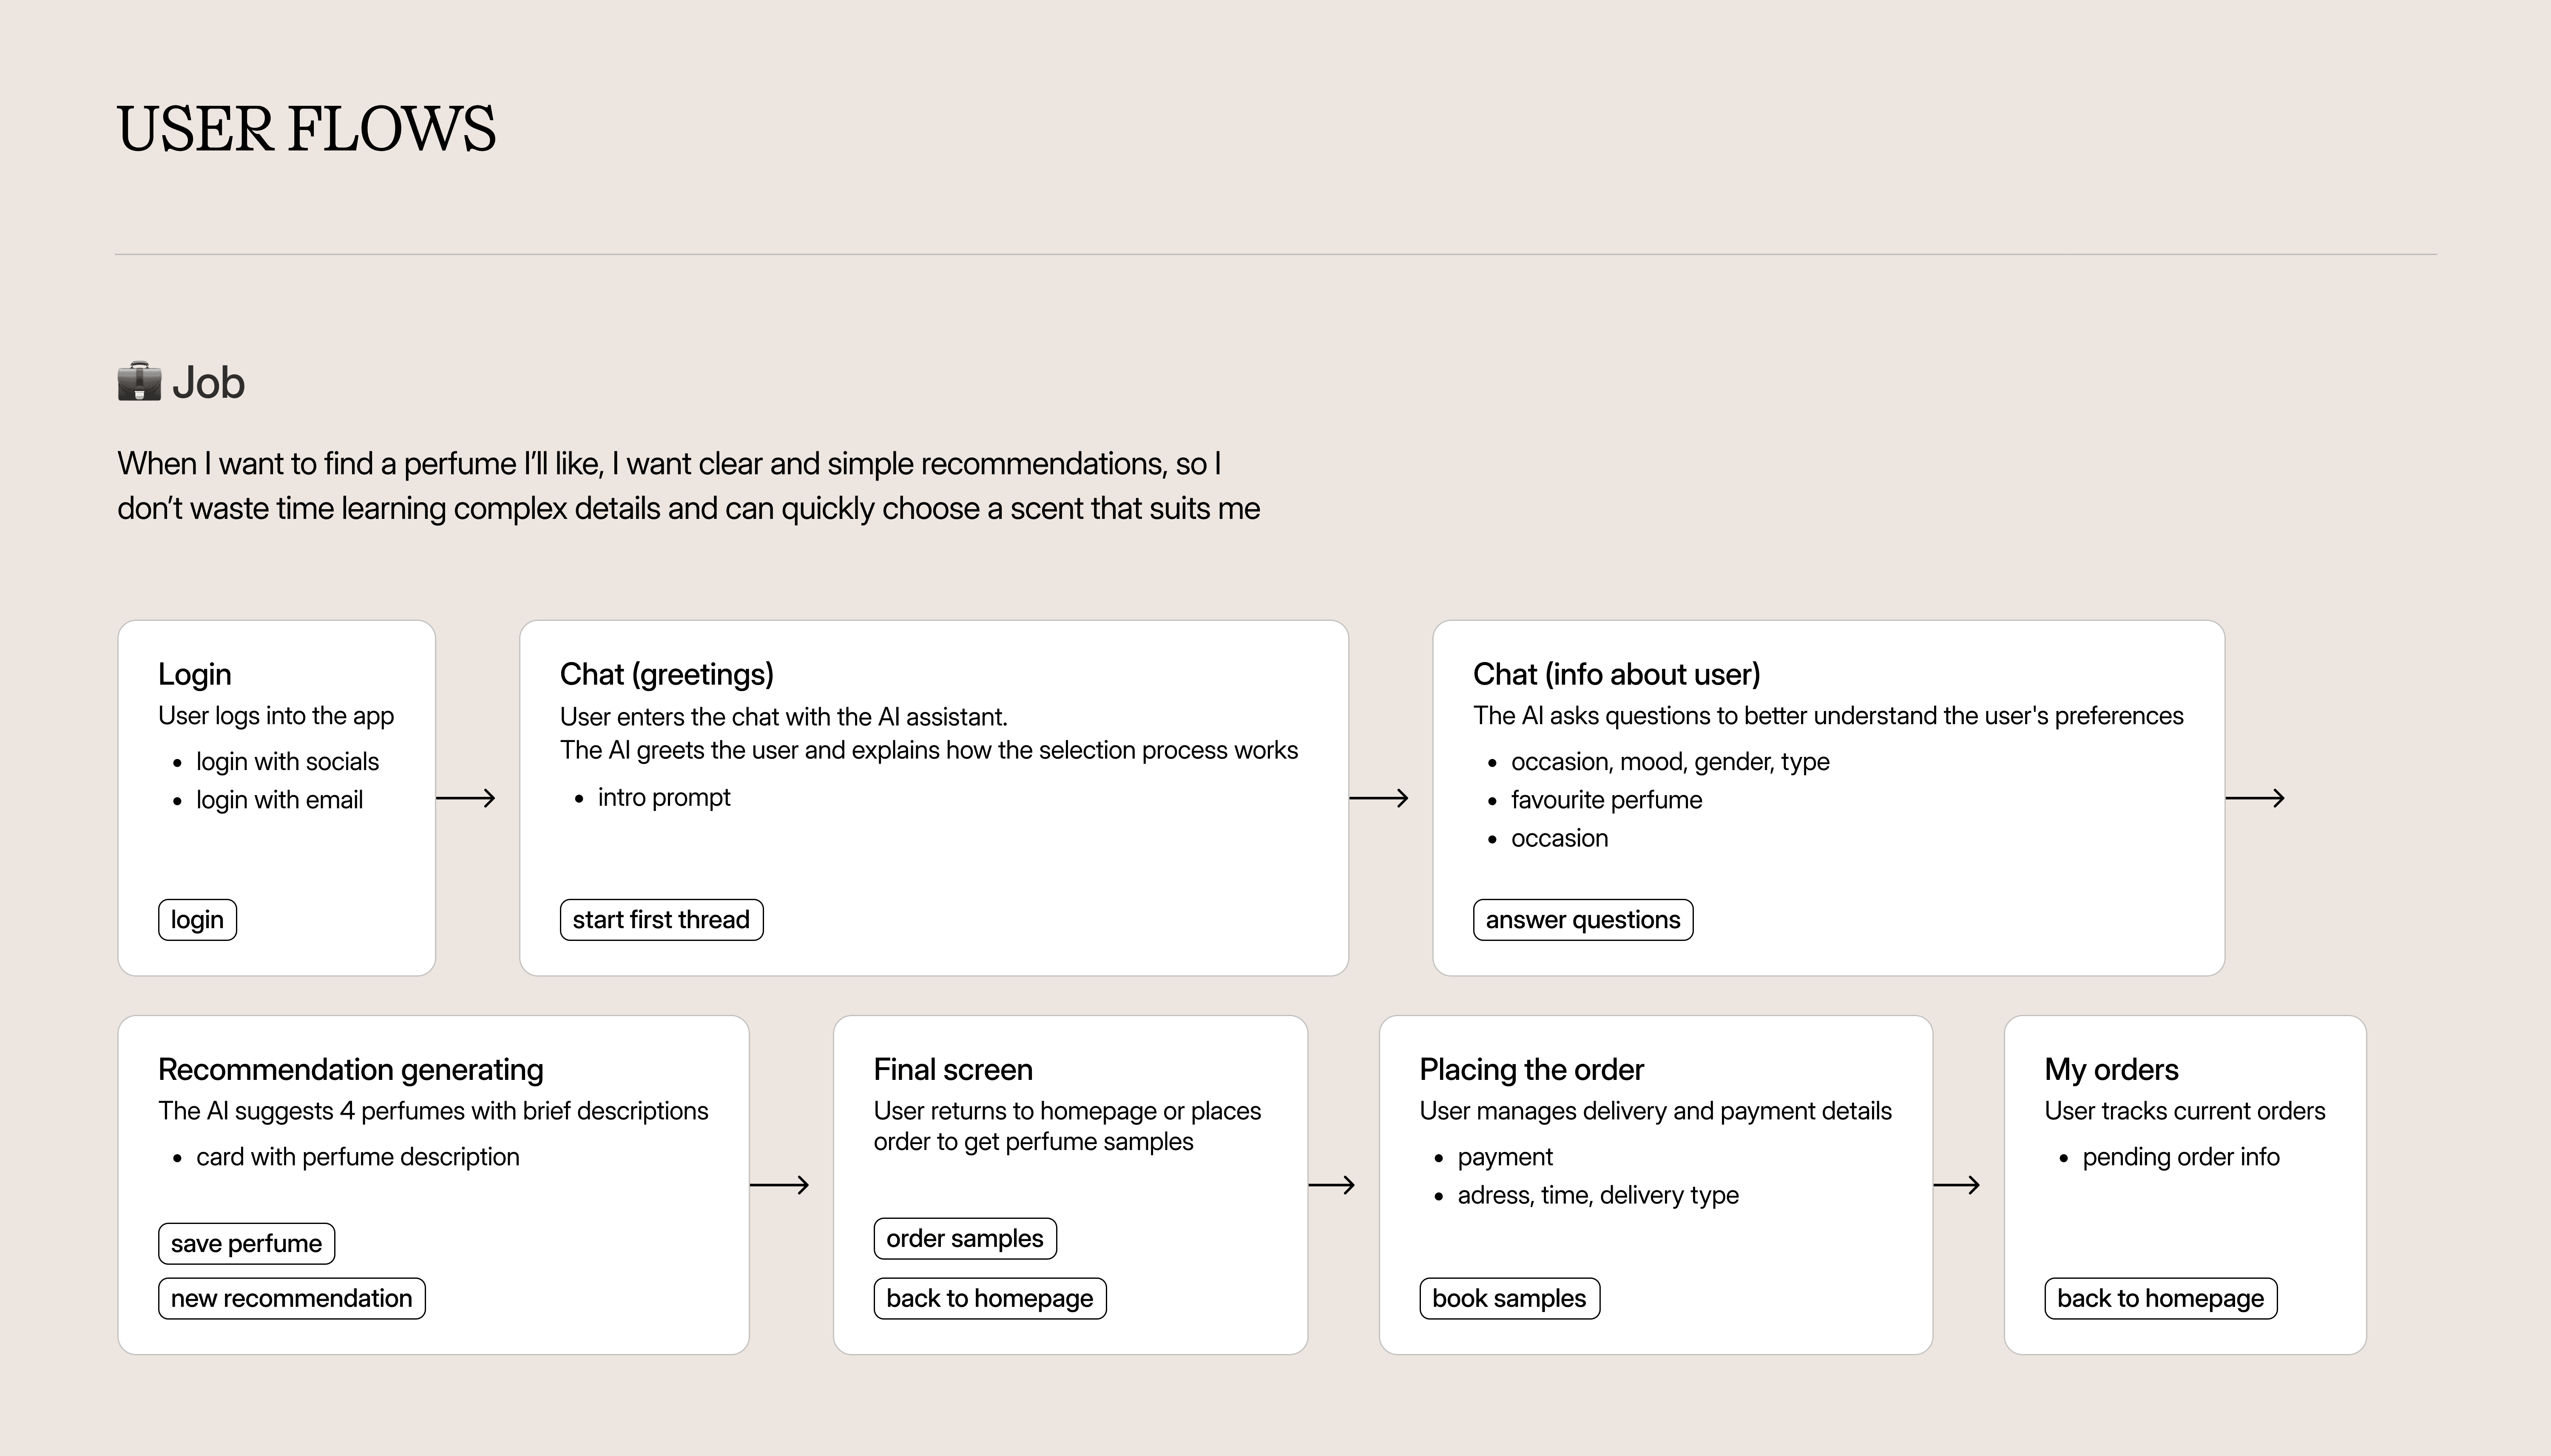2551x1456 pixels.
Task: Click the "Chat (info about user)" heading
Action: (x=1616, y=675)
